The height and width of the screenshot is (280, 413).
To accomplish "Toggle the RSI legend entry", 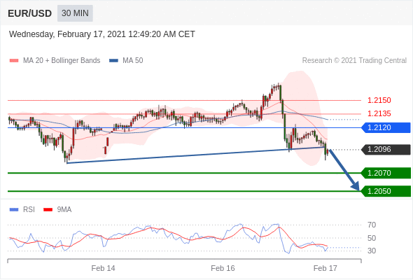I will (x=22, y=210).
